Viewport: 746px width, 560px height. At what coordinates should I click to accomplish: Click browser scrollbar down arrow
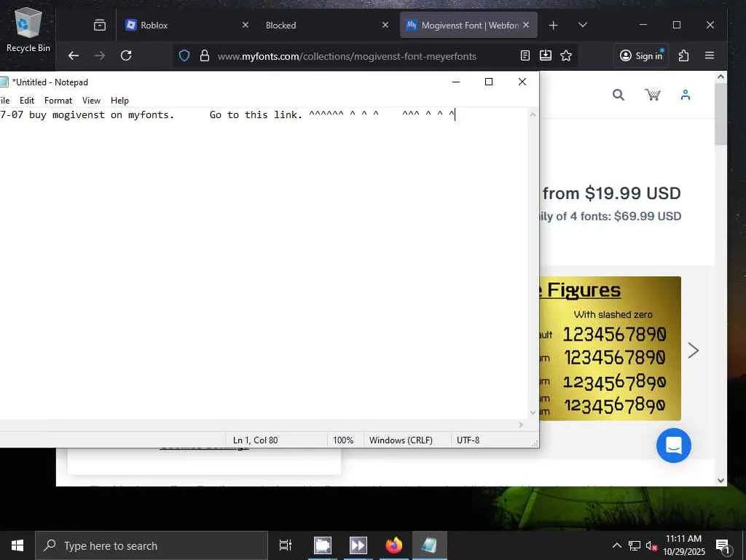[721, 481]
